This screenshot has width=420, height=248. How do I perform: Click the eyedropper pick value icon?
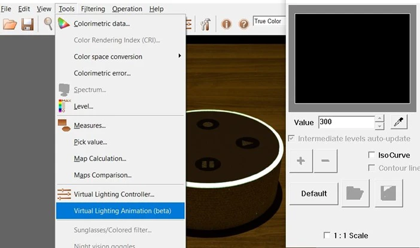[399, 122]
